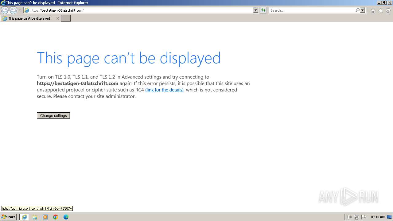This screenshot has height=221, width=393.
Task: Click the 'link for the details' hyperlink
Action: click(165, 90)
